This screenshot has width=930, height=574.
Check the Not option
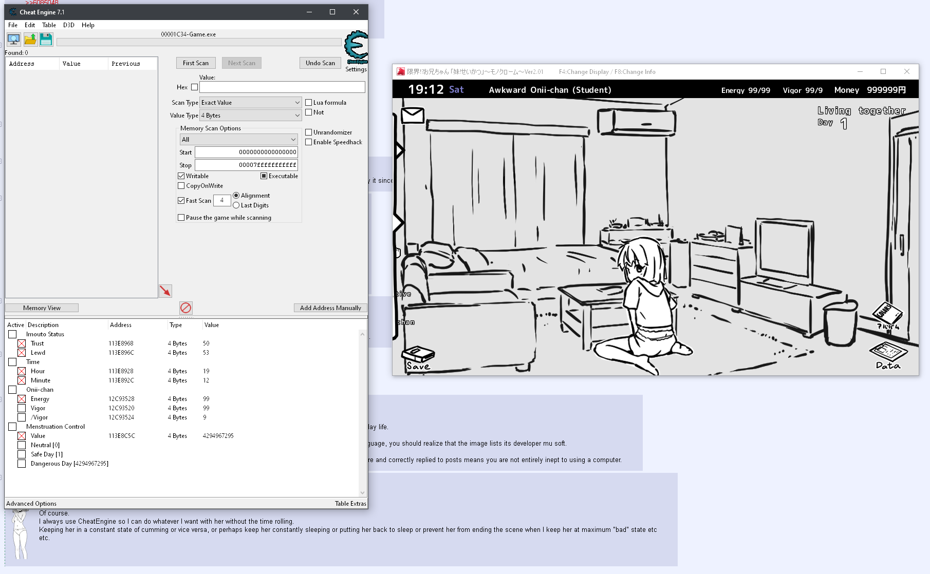coord(309,112)
